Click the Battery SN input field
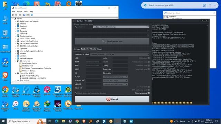 [x=94, y=88]
